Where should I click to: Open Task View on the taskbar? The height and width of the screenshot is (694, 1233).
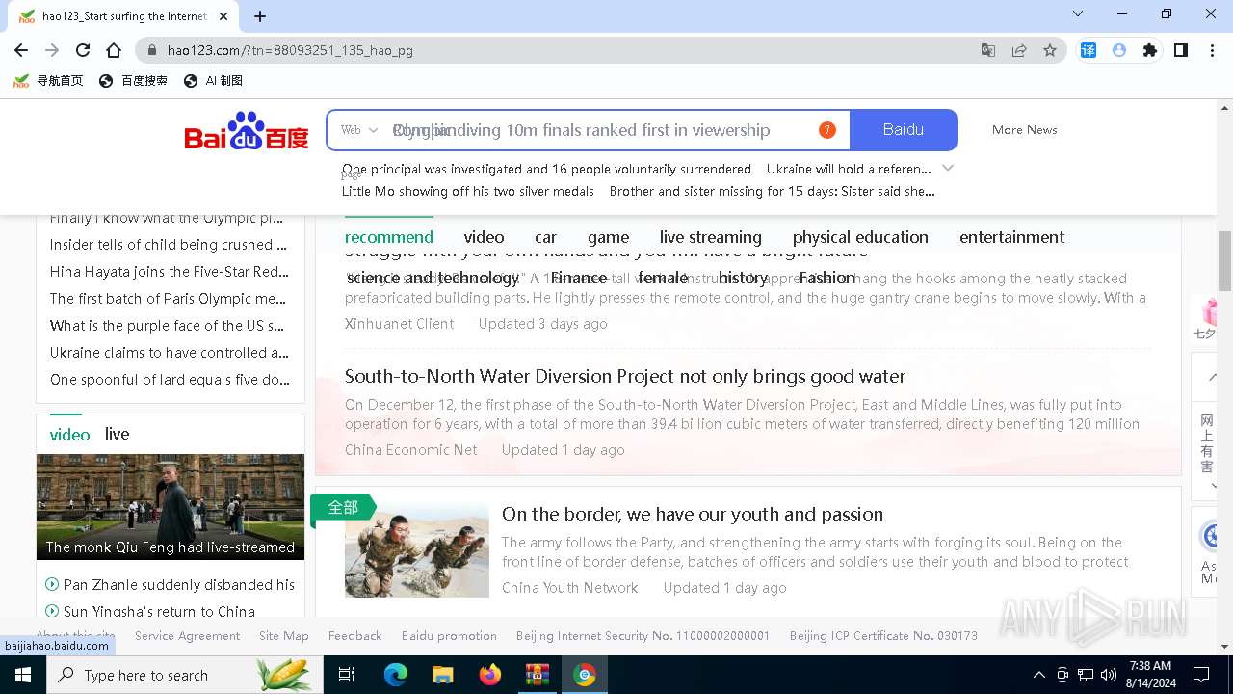347,675
